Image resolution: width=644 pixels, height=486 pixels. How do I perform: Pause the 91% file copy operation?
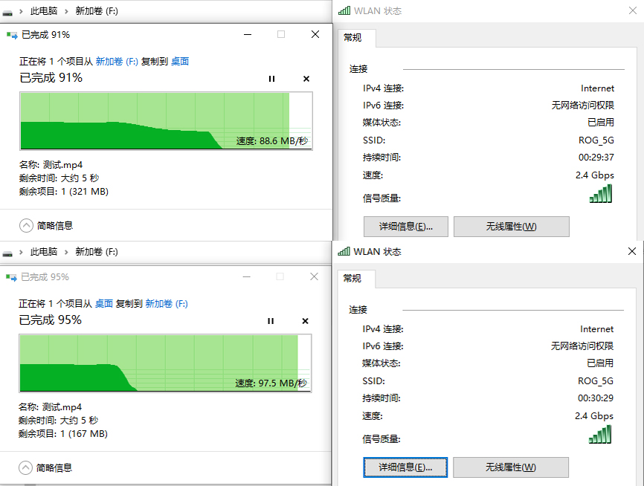271,79
